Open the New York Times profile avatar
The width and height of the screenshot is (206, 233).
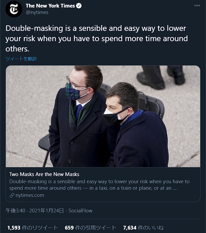coord(14,9)
